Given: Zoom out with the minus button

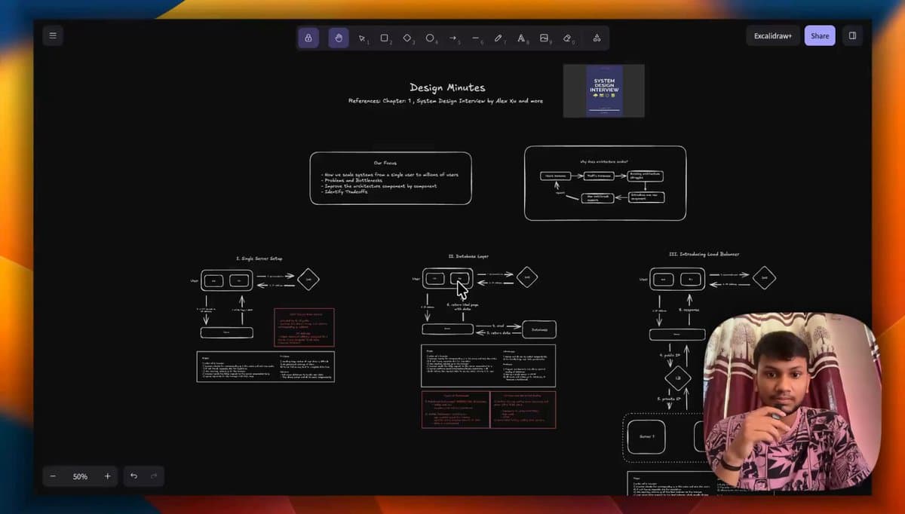Looking at the screenshot, I should 53,476.
